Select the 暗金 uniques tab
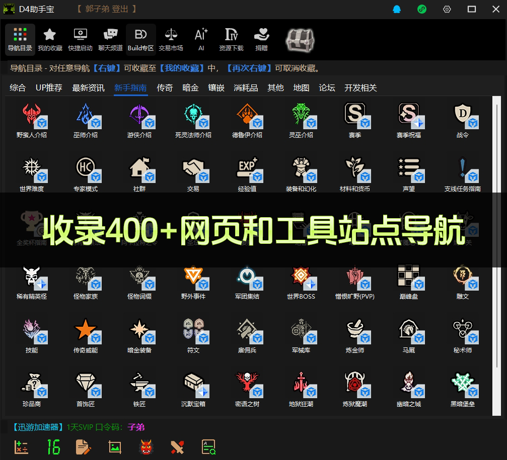Image resolution: width=507 pixels, height=460 pixels. pos(190,87)
